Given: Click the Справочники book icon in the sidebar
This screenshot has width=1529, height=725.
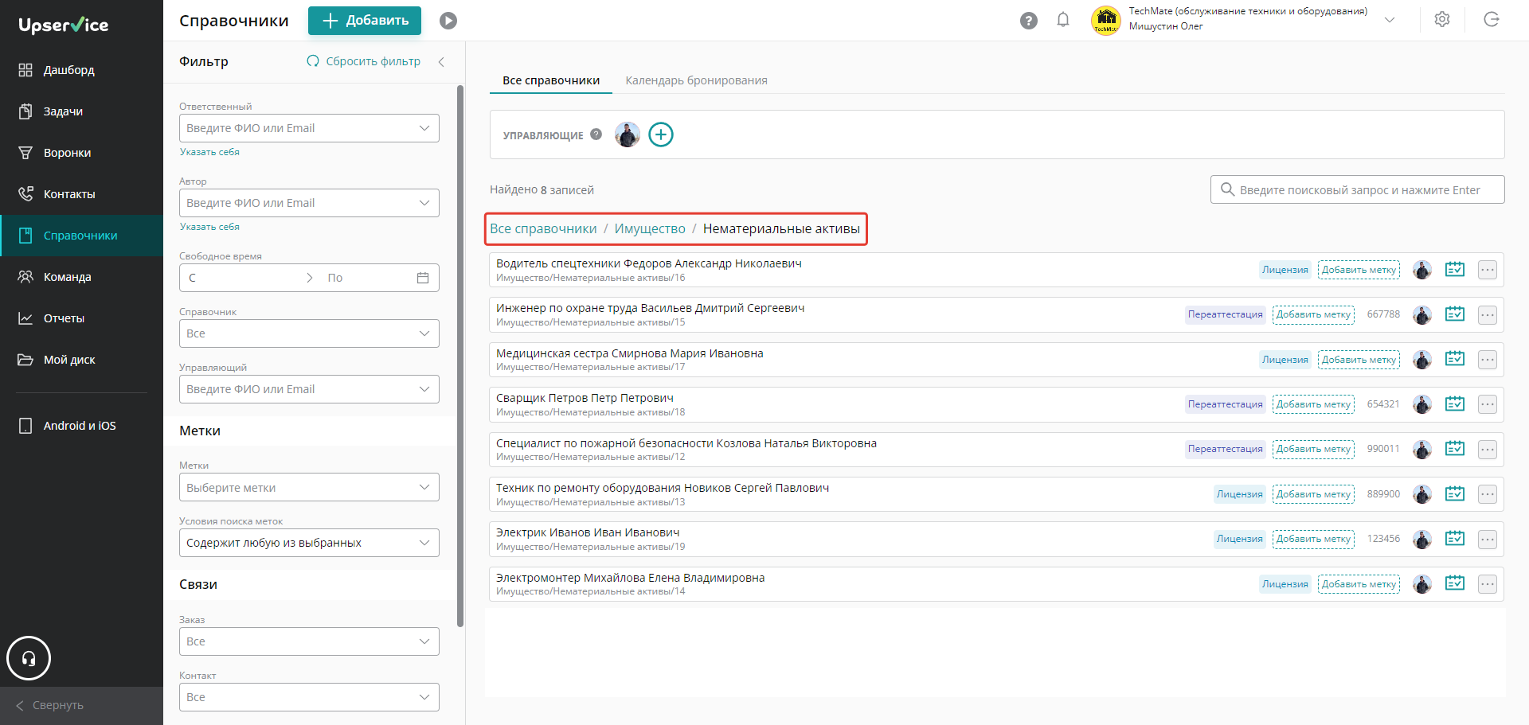Looking at the screenshot, I should pos(25,236).
